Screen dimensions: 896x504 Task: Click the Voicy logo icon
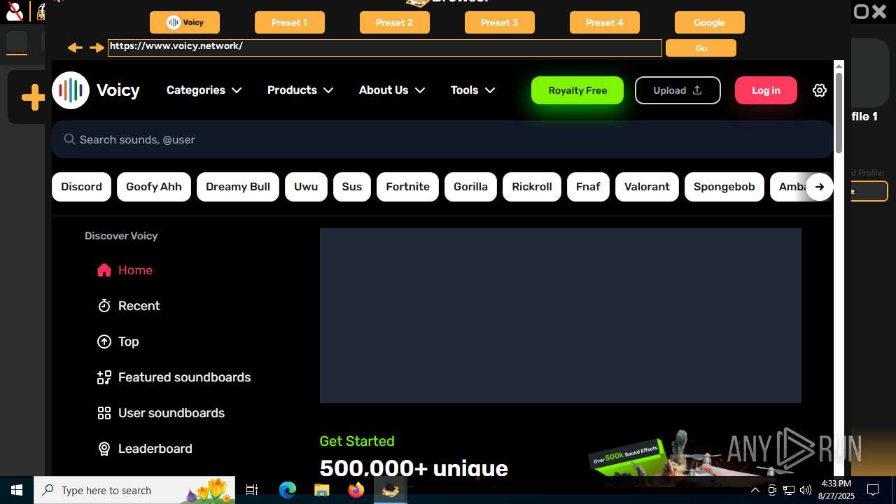point(71,90)
